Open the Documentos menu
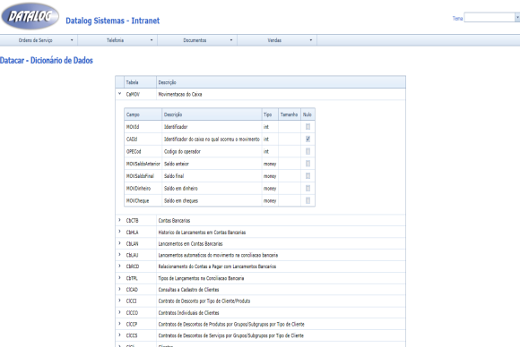The height and width of the screenshot is (347, 520). [x=197, y=40]
